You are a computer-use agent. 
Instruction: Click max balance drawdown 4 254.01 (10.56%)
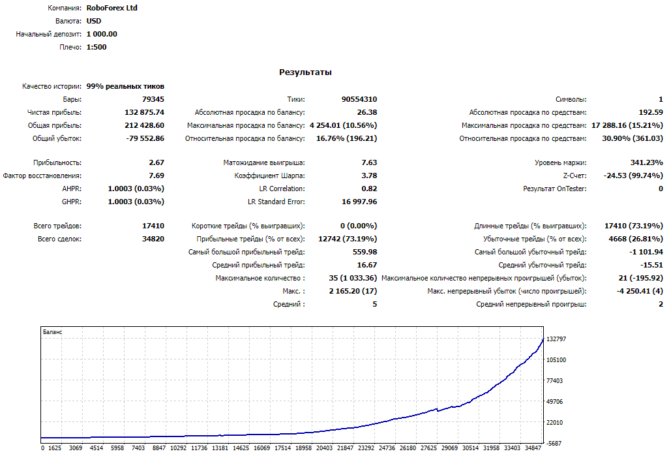343,125
